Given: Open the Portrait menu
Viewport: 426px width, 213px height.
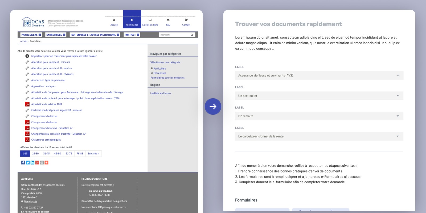Looking at the screenshot, I should (x=132, y=35).
